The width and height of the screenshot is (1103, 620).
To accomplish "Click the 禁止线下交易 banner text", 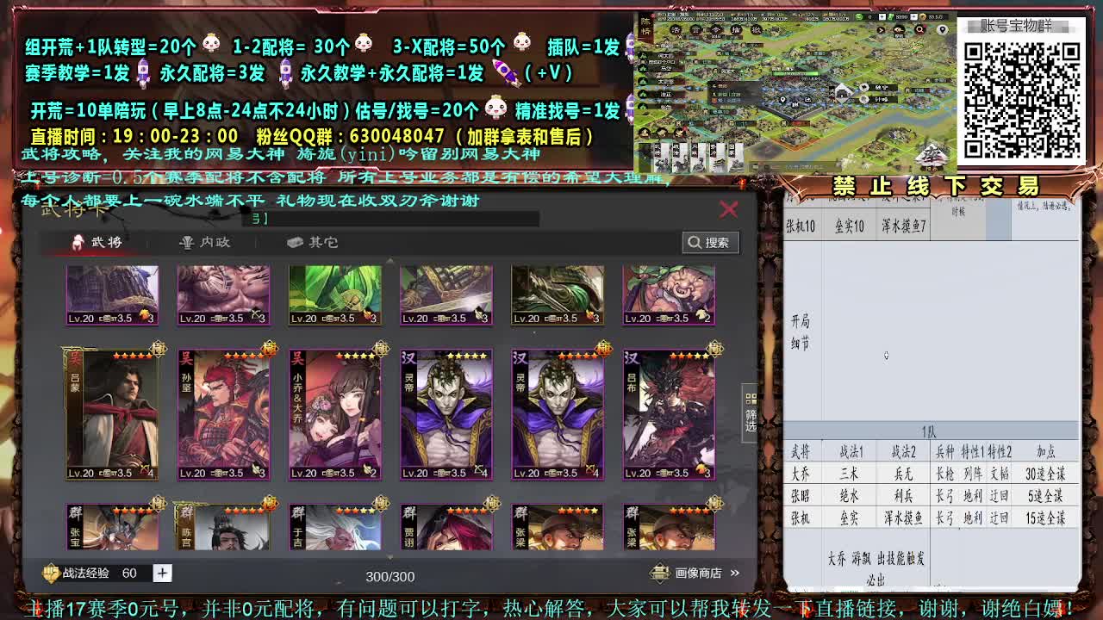I will (936, 186).
